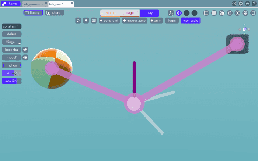This screenshot has height=161, width=258.
Task: Select the four-way move tool icon
Action: 179,13
